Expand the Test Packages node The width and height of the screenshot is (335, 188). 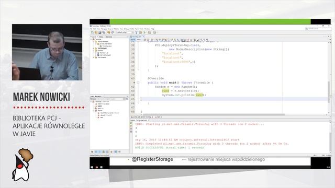tap(93, 49)
